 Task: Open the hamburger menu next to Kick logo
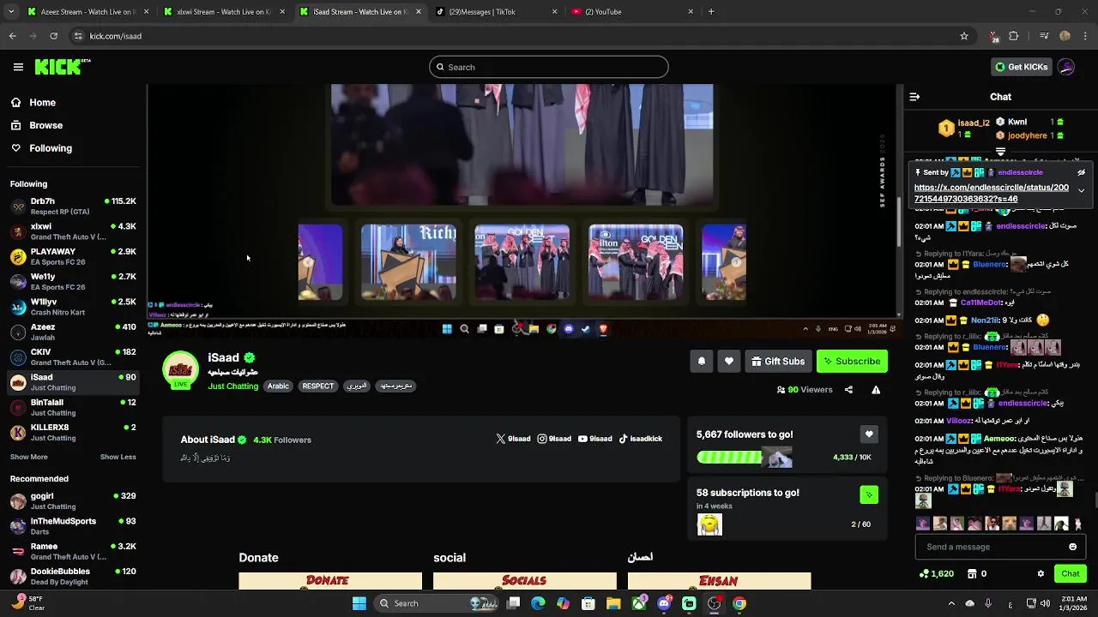(18, 67)
